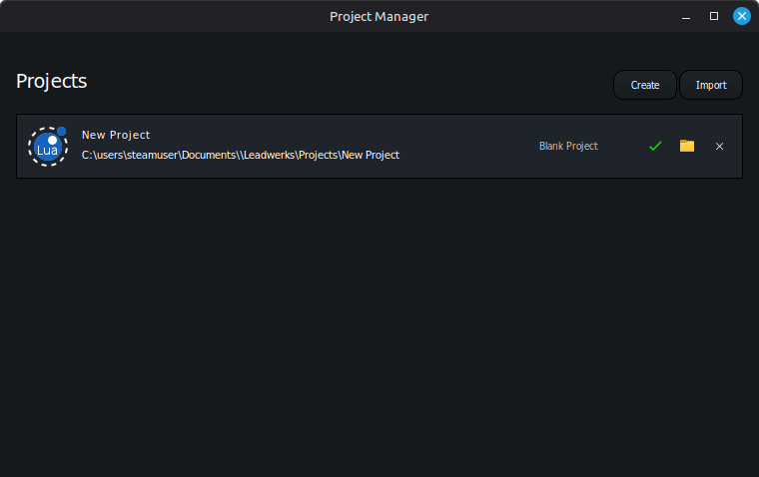Viewport: 759px width, 477px height.
Task: Click the small blue dot on Lua logo
Action: click(x=62, y=131)
